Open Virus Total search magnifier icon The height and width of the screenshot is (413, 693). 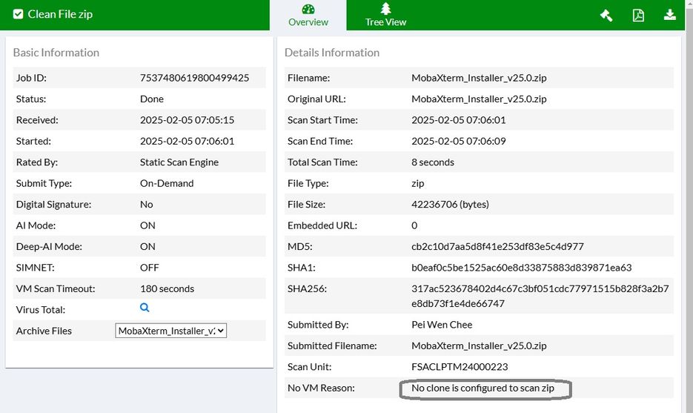click(x=145, y=308)
